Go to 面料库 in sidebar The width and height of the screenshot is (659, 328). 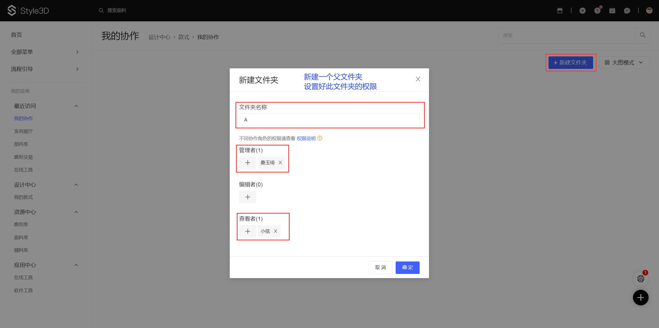point(21,237)
